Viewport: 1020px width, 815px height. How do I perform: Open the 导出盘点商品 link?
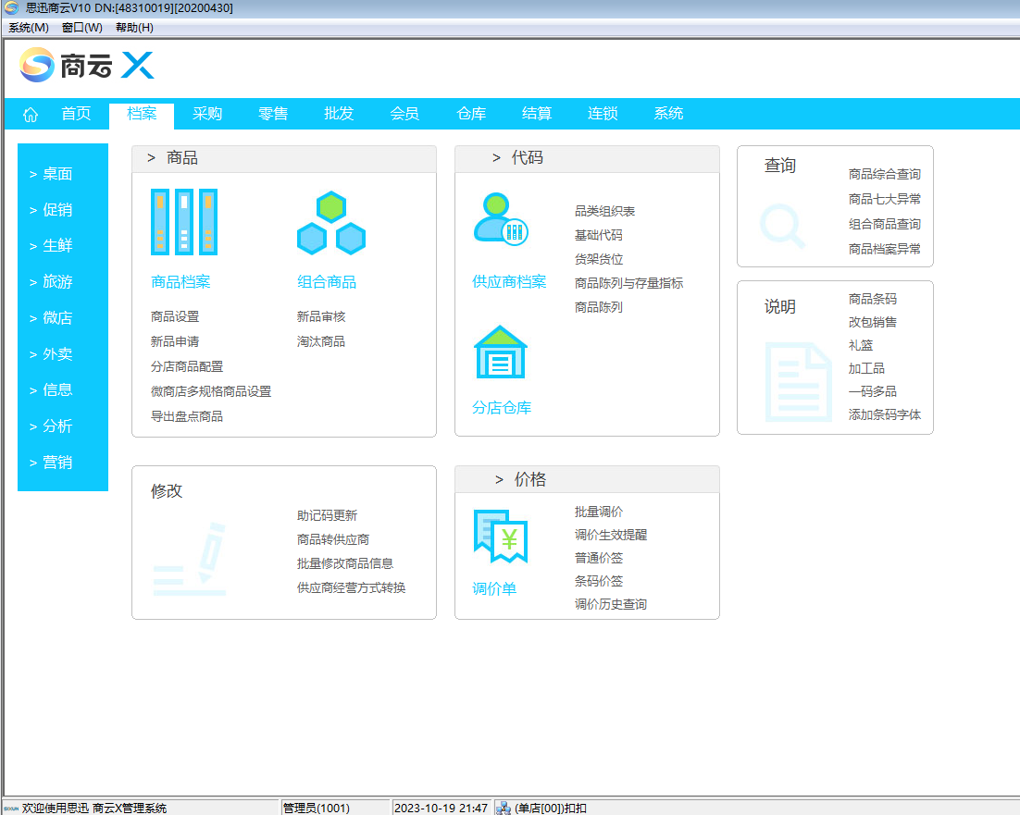[x=187, y=416]
